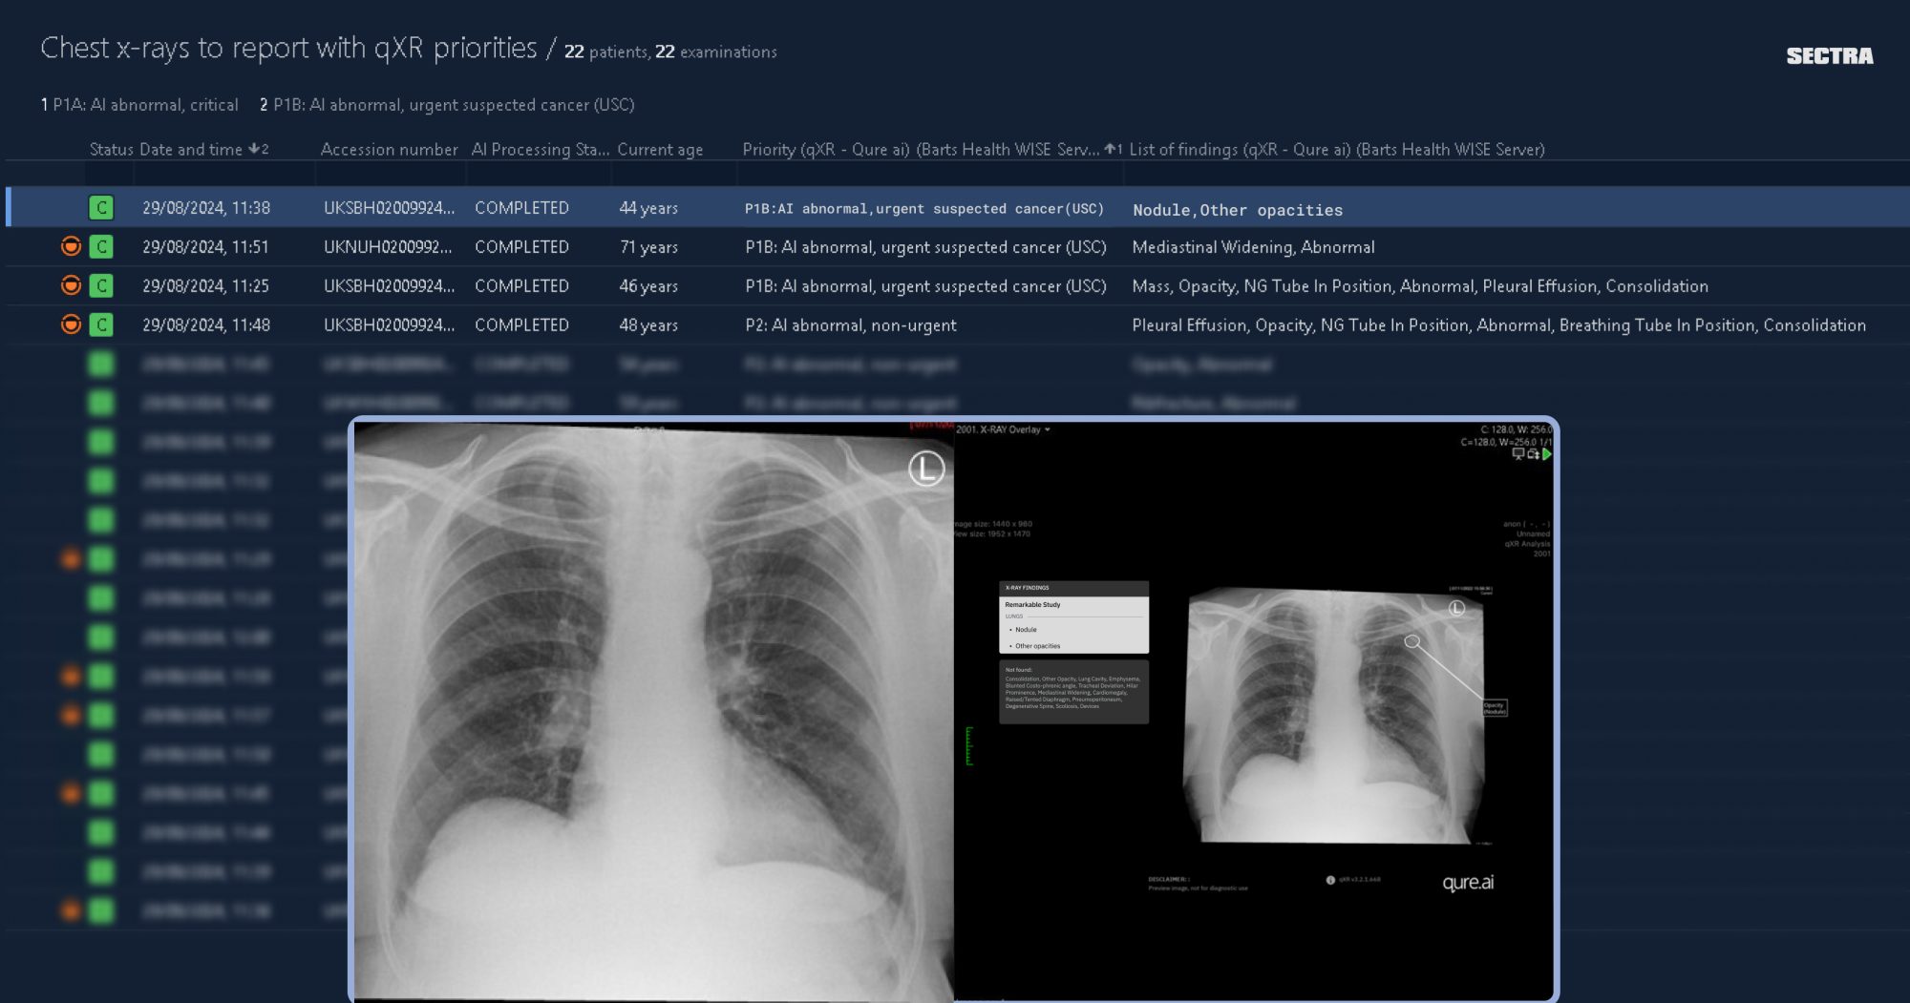Image resolution: width=1910 pixels, height=1003 pixels.
Task: Click the orange circle marker on the 71 years row
Action: click(x=71, y=246)
